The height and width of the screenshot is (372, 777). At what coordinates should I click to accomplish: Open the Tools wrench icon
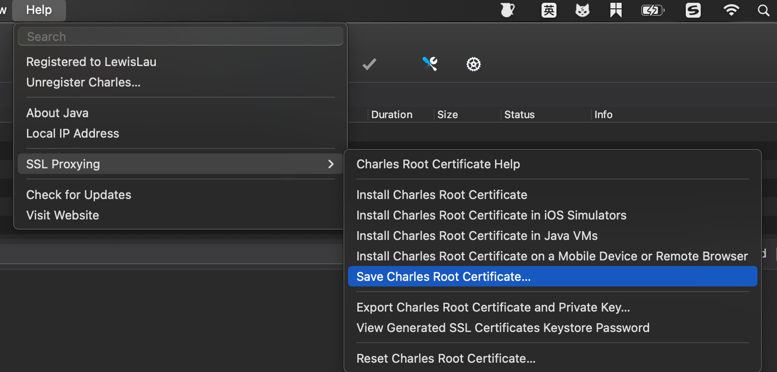(430, 64)
